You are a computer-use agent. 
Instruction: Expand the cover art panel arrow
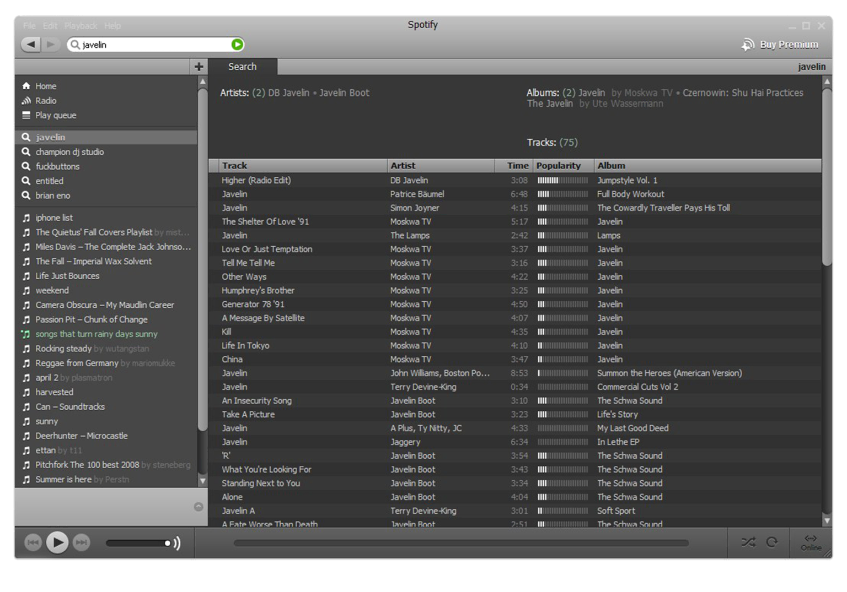[x=199, y=507]
